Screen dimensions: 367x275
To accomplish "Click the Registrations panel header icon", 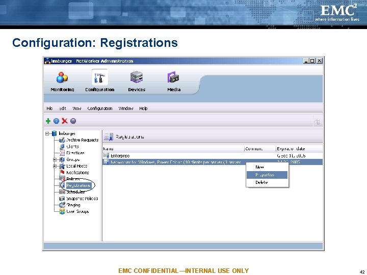I will click(109, 137).
